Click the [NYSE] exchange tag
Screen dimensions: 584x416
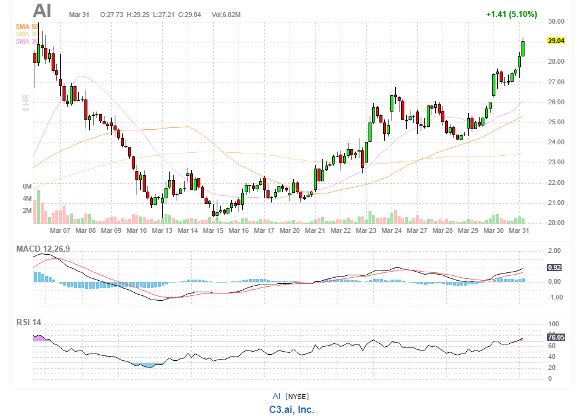(x=297, y=397)
